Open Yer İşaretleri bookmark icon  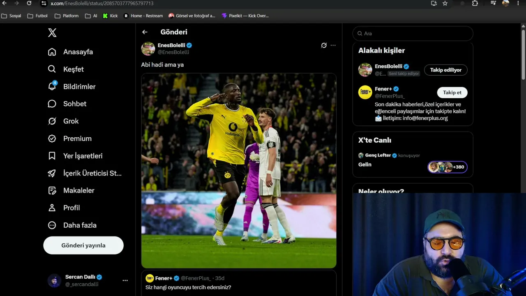[52, 156]
